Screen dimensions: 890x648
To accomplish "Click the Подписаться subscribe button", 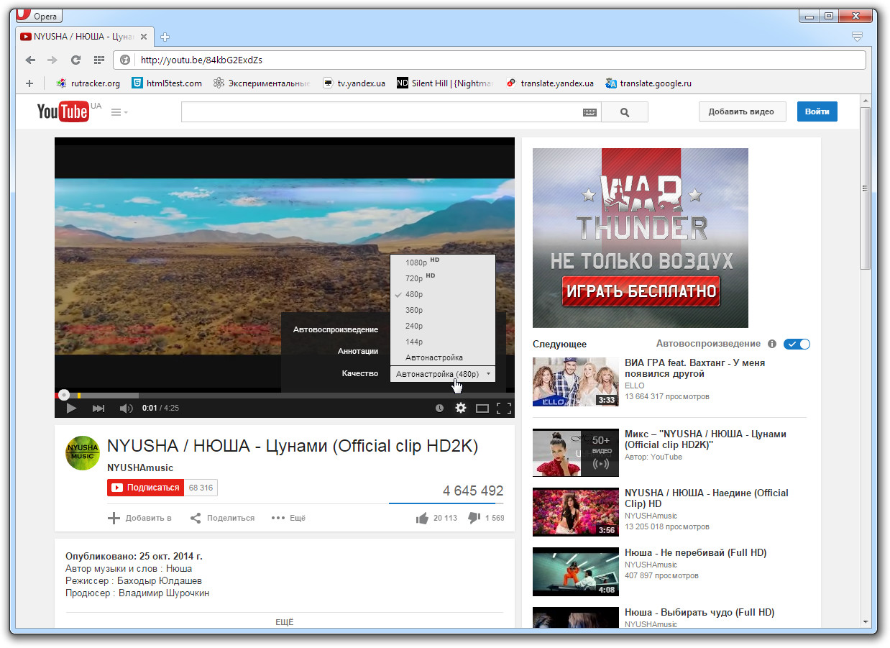I will pyautogui.click(x=145, y=488).
